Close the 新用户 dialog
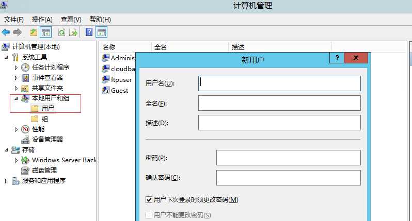This screenshot has width=412, height=221. [356, 58]
